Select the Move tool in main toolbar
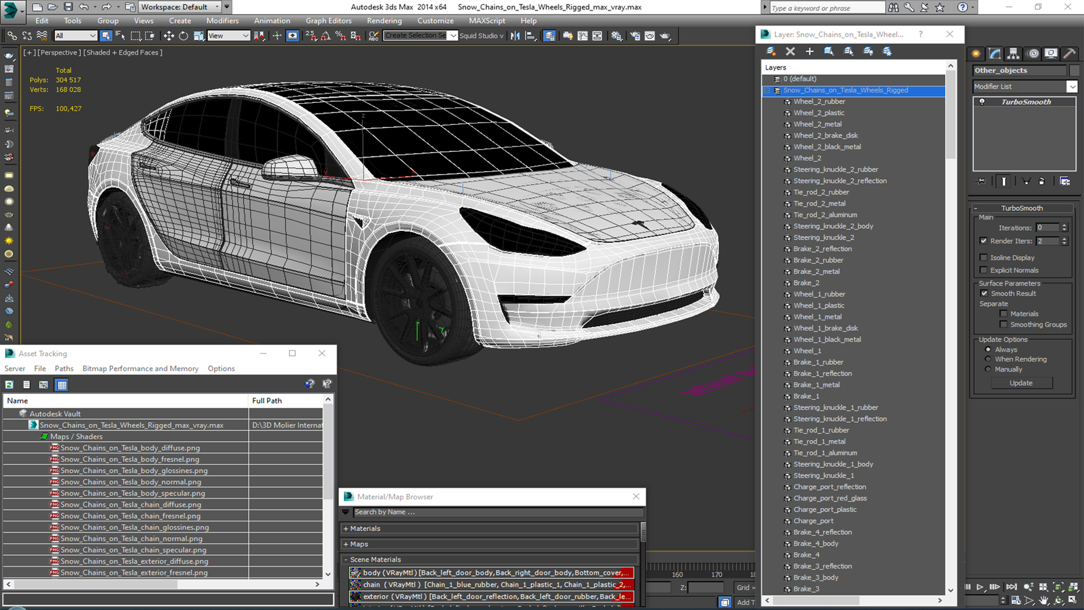The height and width of the screenshot is (610, 1084). pos(168,36)
